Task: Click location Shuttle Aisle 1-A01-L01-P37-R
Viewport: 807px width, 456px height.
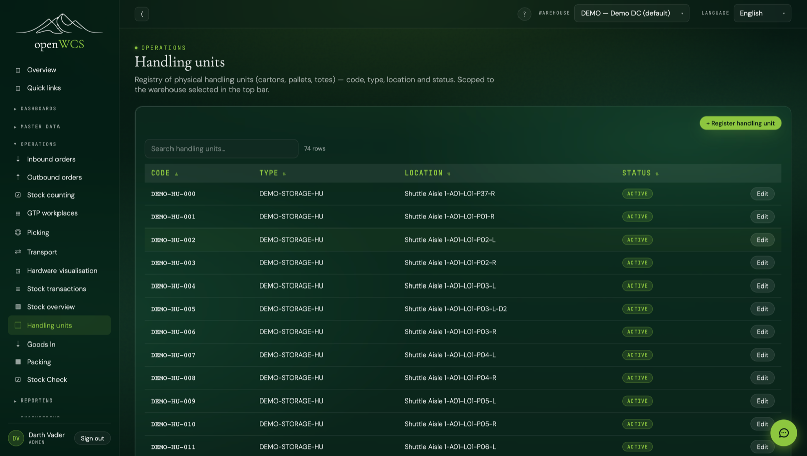Action: 449,194
